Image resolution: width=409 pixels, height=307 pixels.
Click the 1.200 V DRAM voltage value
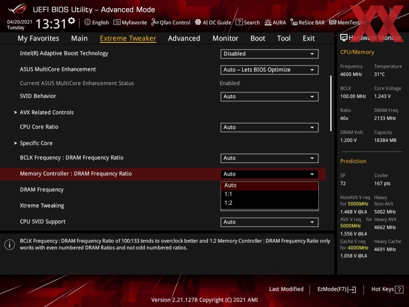[348, 140]
